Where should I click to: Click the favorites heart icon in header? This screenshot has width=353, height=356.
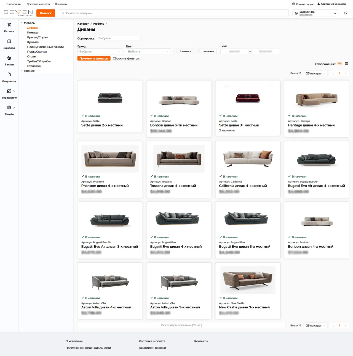click(x=346, y=13)
